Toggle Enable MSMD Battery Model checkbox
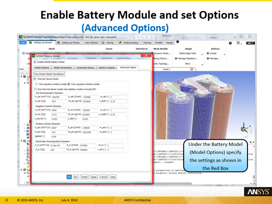The width and height of the screenshot is (272, 204). point(35,62)
